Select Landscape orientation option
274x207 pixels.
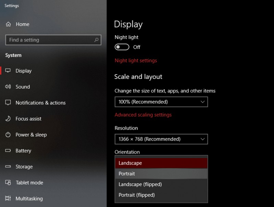pos(161,163)
